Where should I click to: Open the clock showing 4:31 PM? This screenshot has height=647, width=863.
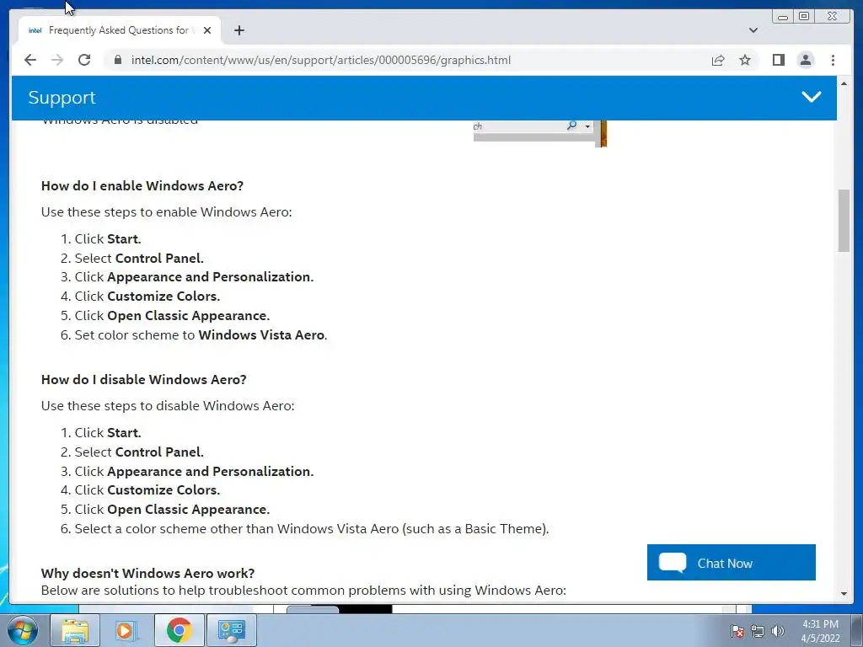point(820,631)
